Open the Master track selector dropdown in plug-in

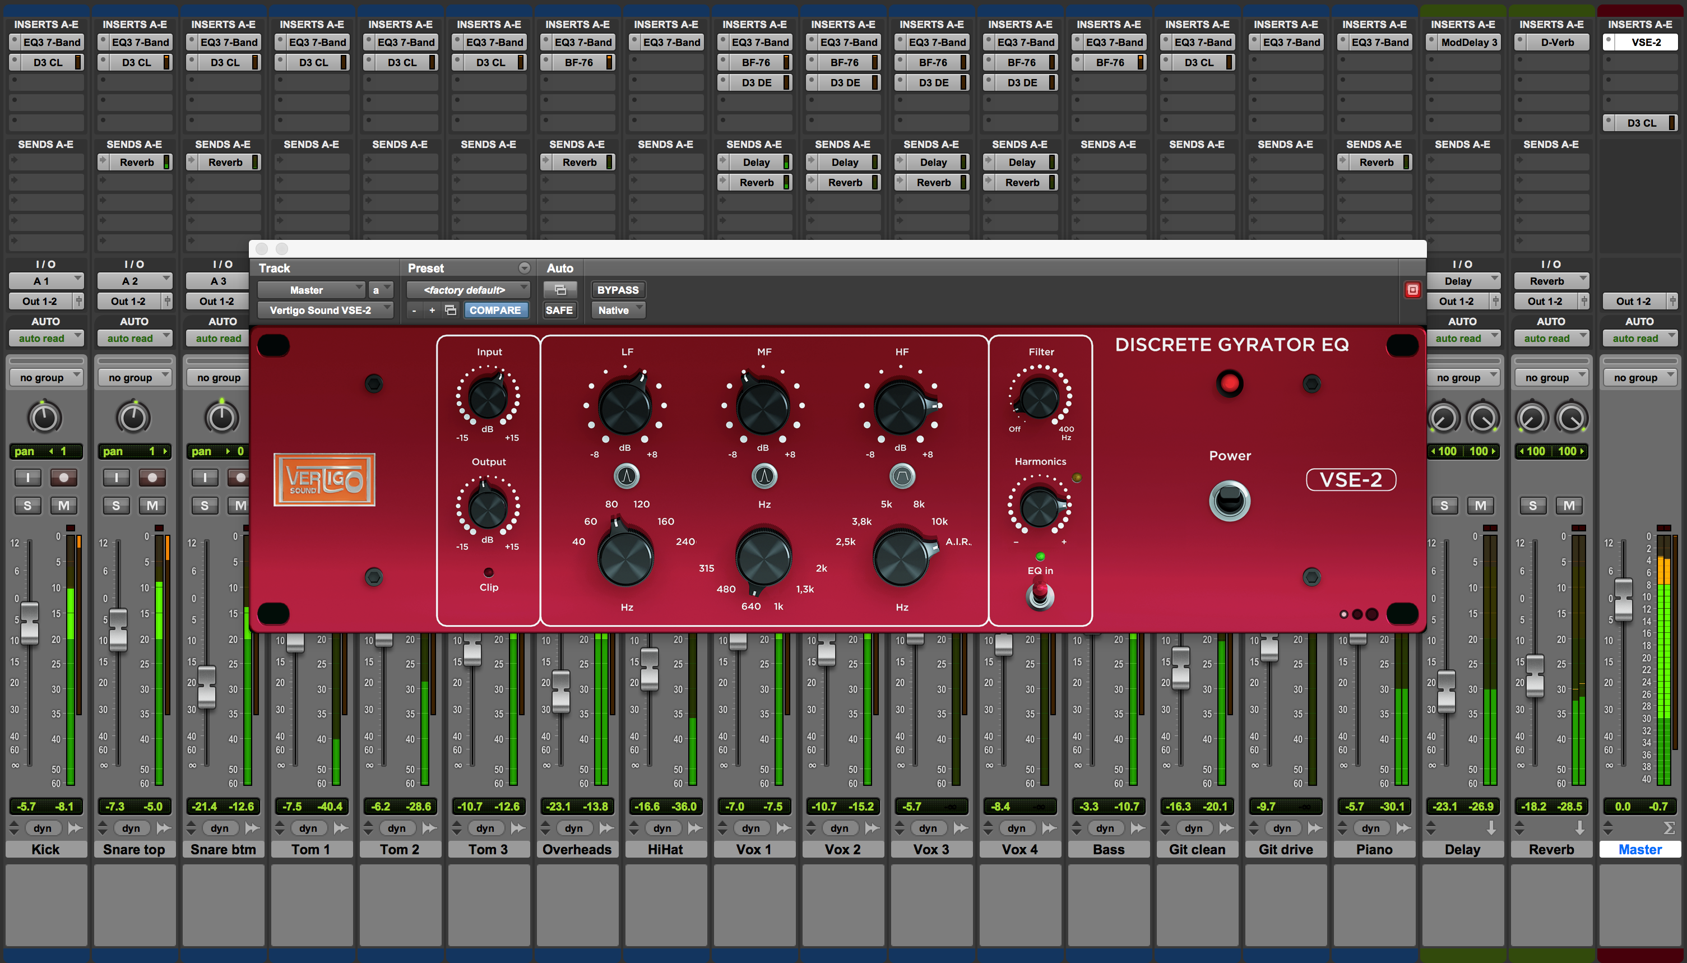311,290
